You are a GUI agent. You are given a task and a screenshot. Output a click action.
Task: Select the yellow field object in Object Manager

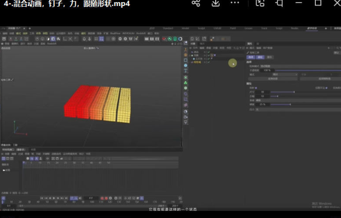[198, 62]
